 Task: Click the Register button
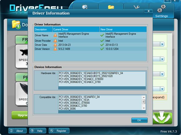59,131
